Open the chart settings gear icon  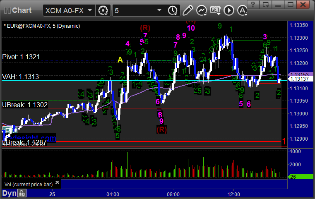click(103, 10)
